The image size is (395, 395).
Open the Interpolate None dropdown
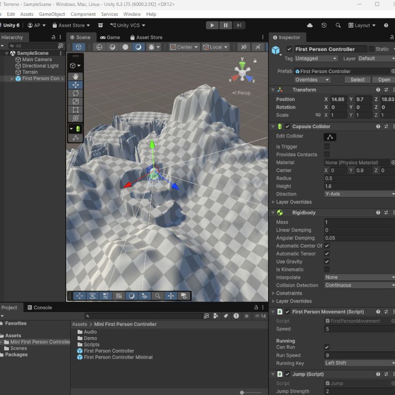[x=359, y=277]
